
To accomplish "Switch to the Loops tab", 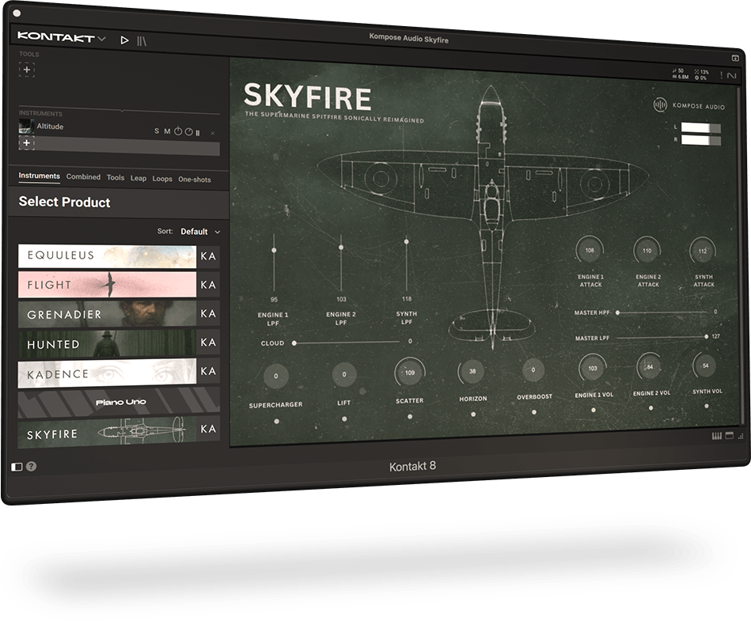I will (x=162, y=179).
